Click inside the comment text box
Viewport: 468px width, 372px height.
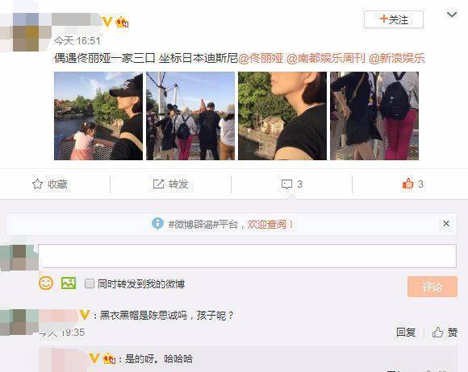point(247,256)
